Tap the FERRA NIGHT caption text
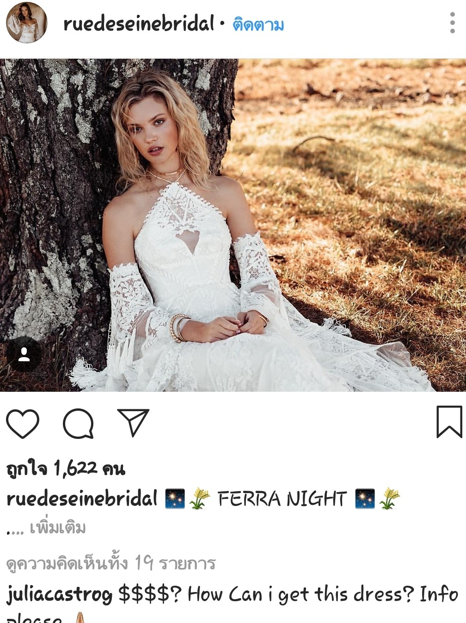466x623 pixels. pos(282,499)
